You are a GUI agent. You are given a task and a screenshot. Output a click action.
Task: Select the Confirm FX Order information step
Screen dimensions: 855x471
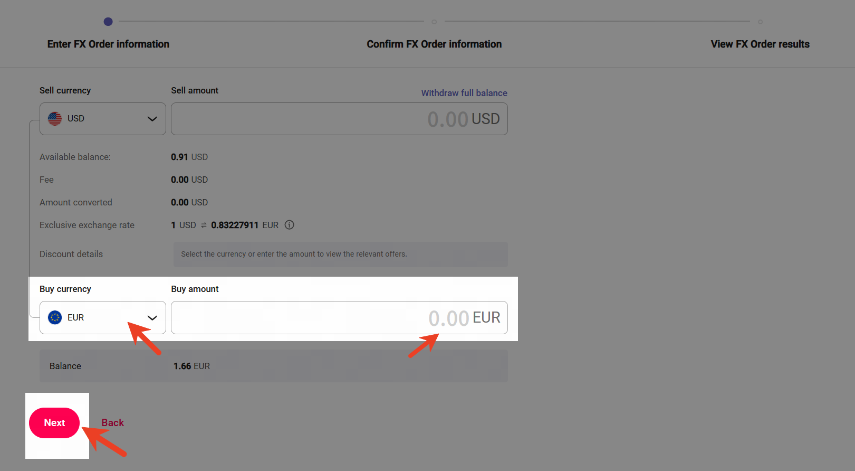tap(434, 44)
